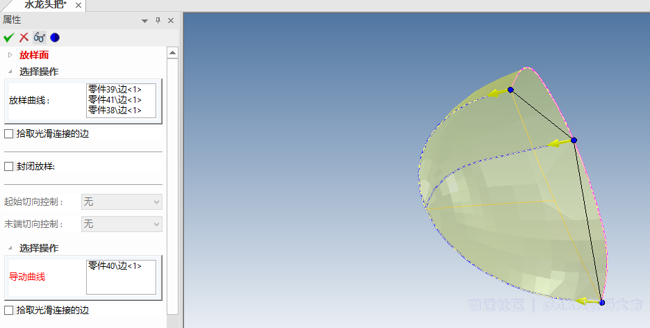Image resolution: width=650 pixels, height=328 pixels.
Task: Toggle preview glasses icon
Action: click(40, 38)
